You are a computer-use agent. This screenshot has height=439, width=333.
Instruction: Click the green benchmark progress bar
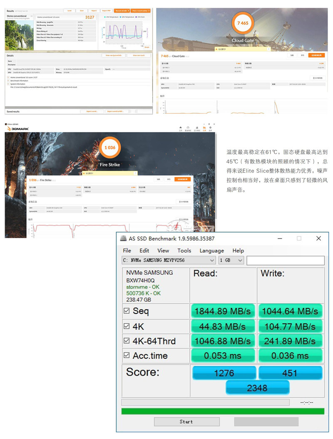click(222, 411)
